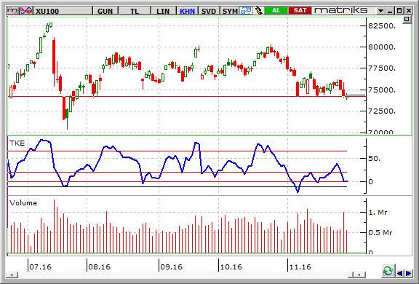Click the horizontal scrollbar thumb
This screenshot has width=419, height=284.
(x=351, y=275)
